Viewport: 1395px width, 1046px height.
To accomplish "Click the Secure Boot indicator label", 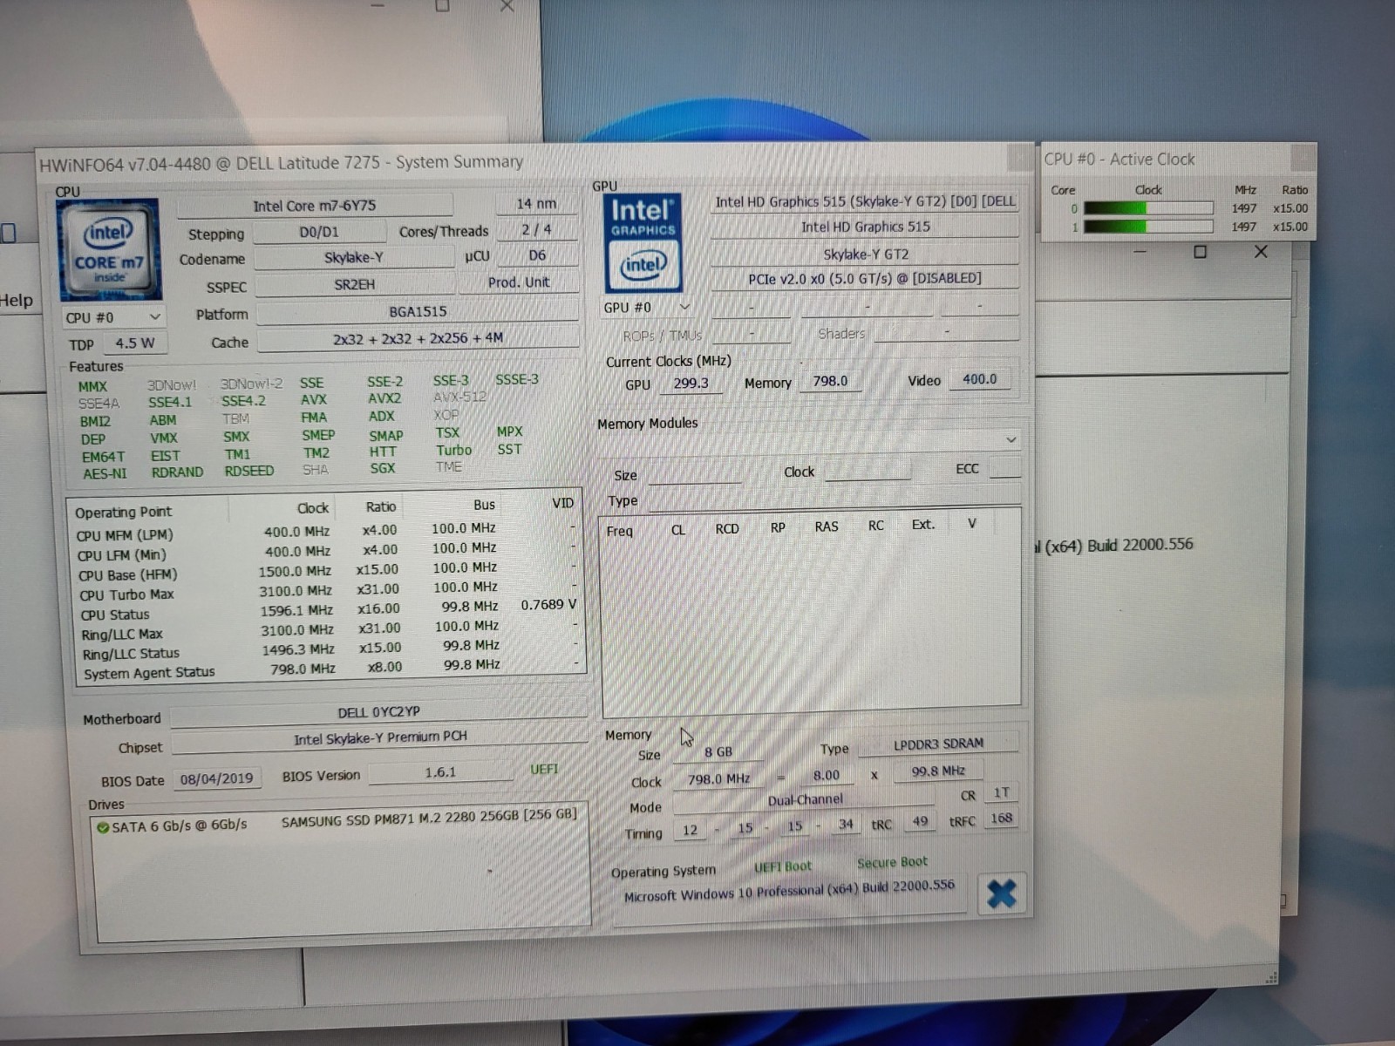I will click(892, 862).
